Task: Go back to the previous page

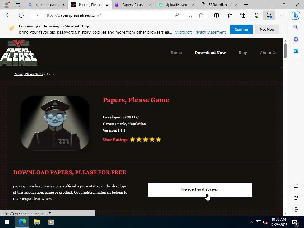Action: tap(8, 15)
